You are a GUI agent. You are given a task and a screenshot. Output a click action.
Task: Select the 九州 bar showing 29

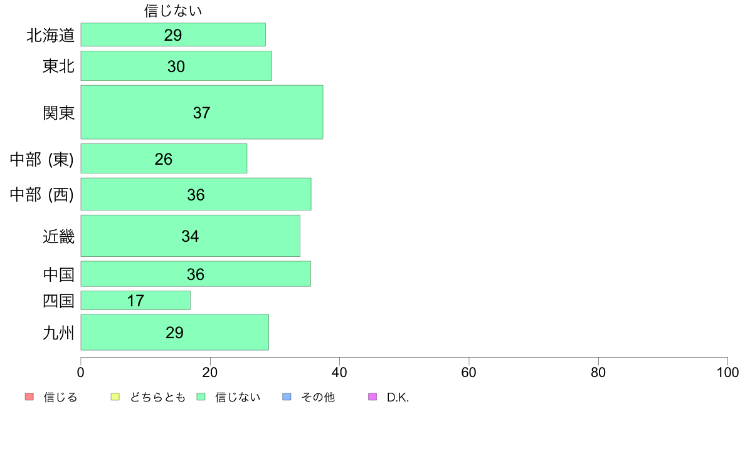tap(175, 333)
